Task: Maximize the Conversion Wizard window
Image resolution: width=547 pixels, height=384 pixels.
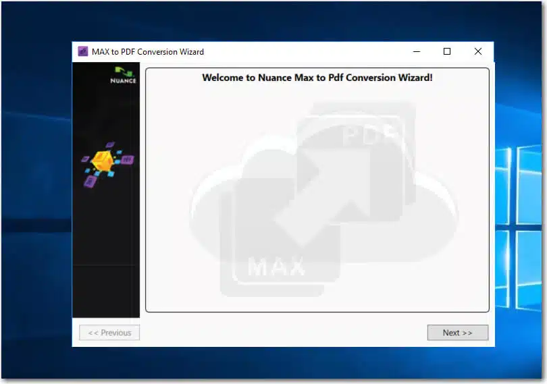Action: click(x=447, y=51)
